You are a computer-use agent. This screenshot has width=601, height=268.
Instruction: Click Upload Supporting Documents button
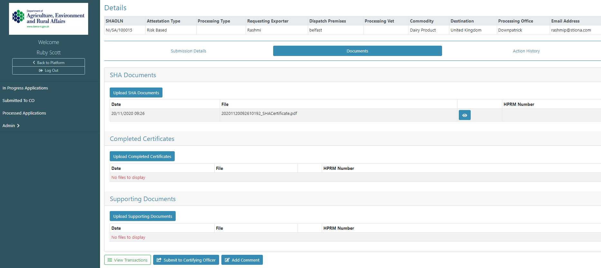(x=143, y=217)
